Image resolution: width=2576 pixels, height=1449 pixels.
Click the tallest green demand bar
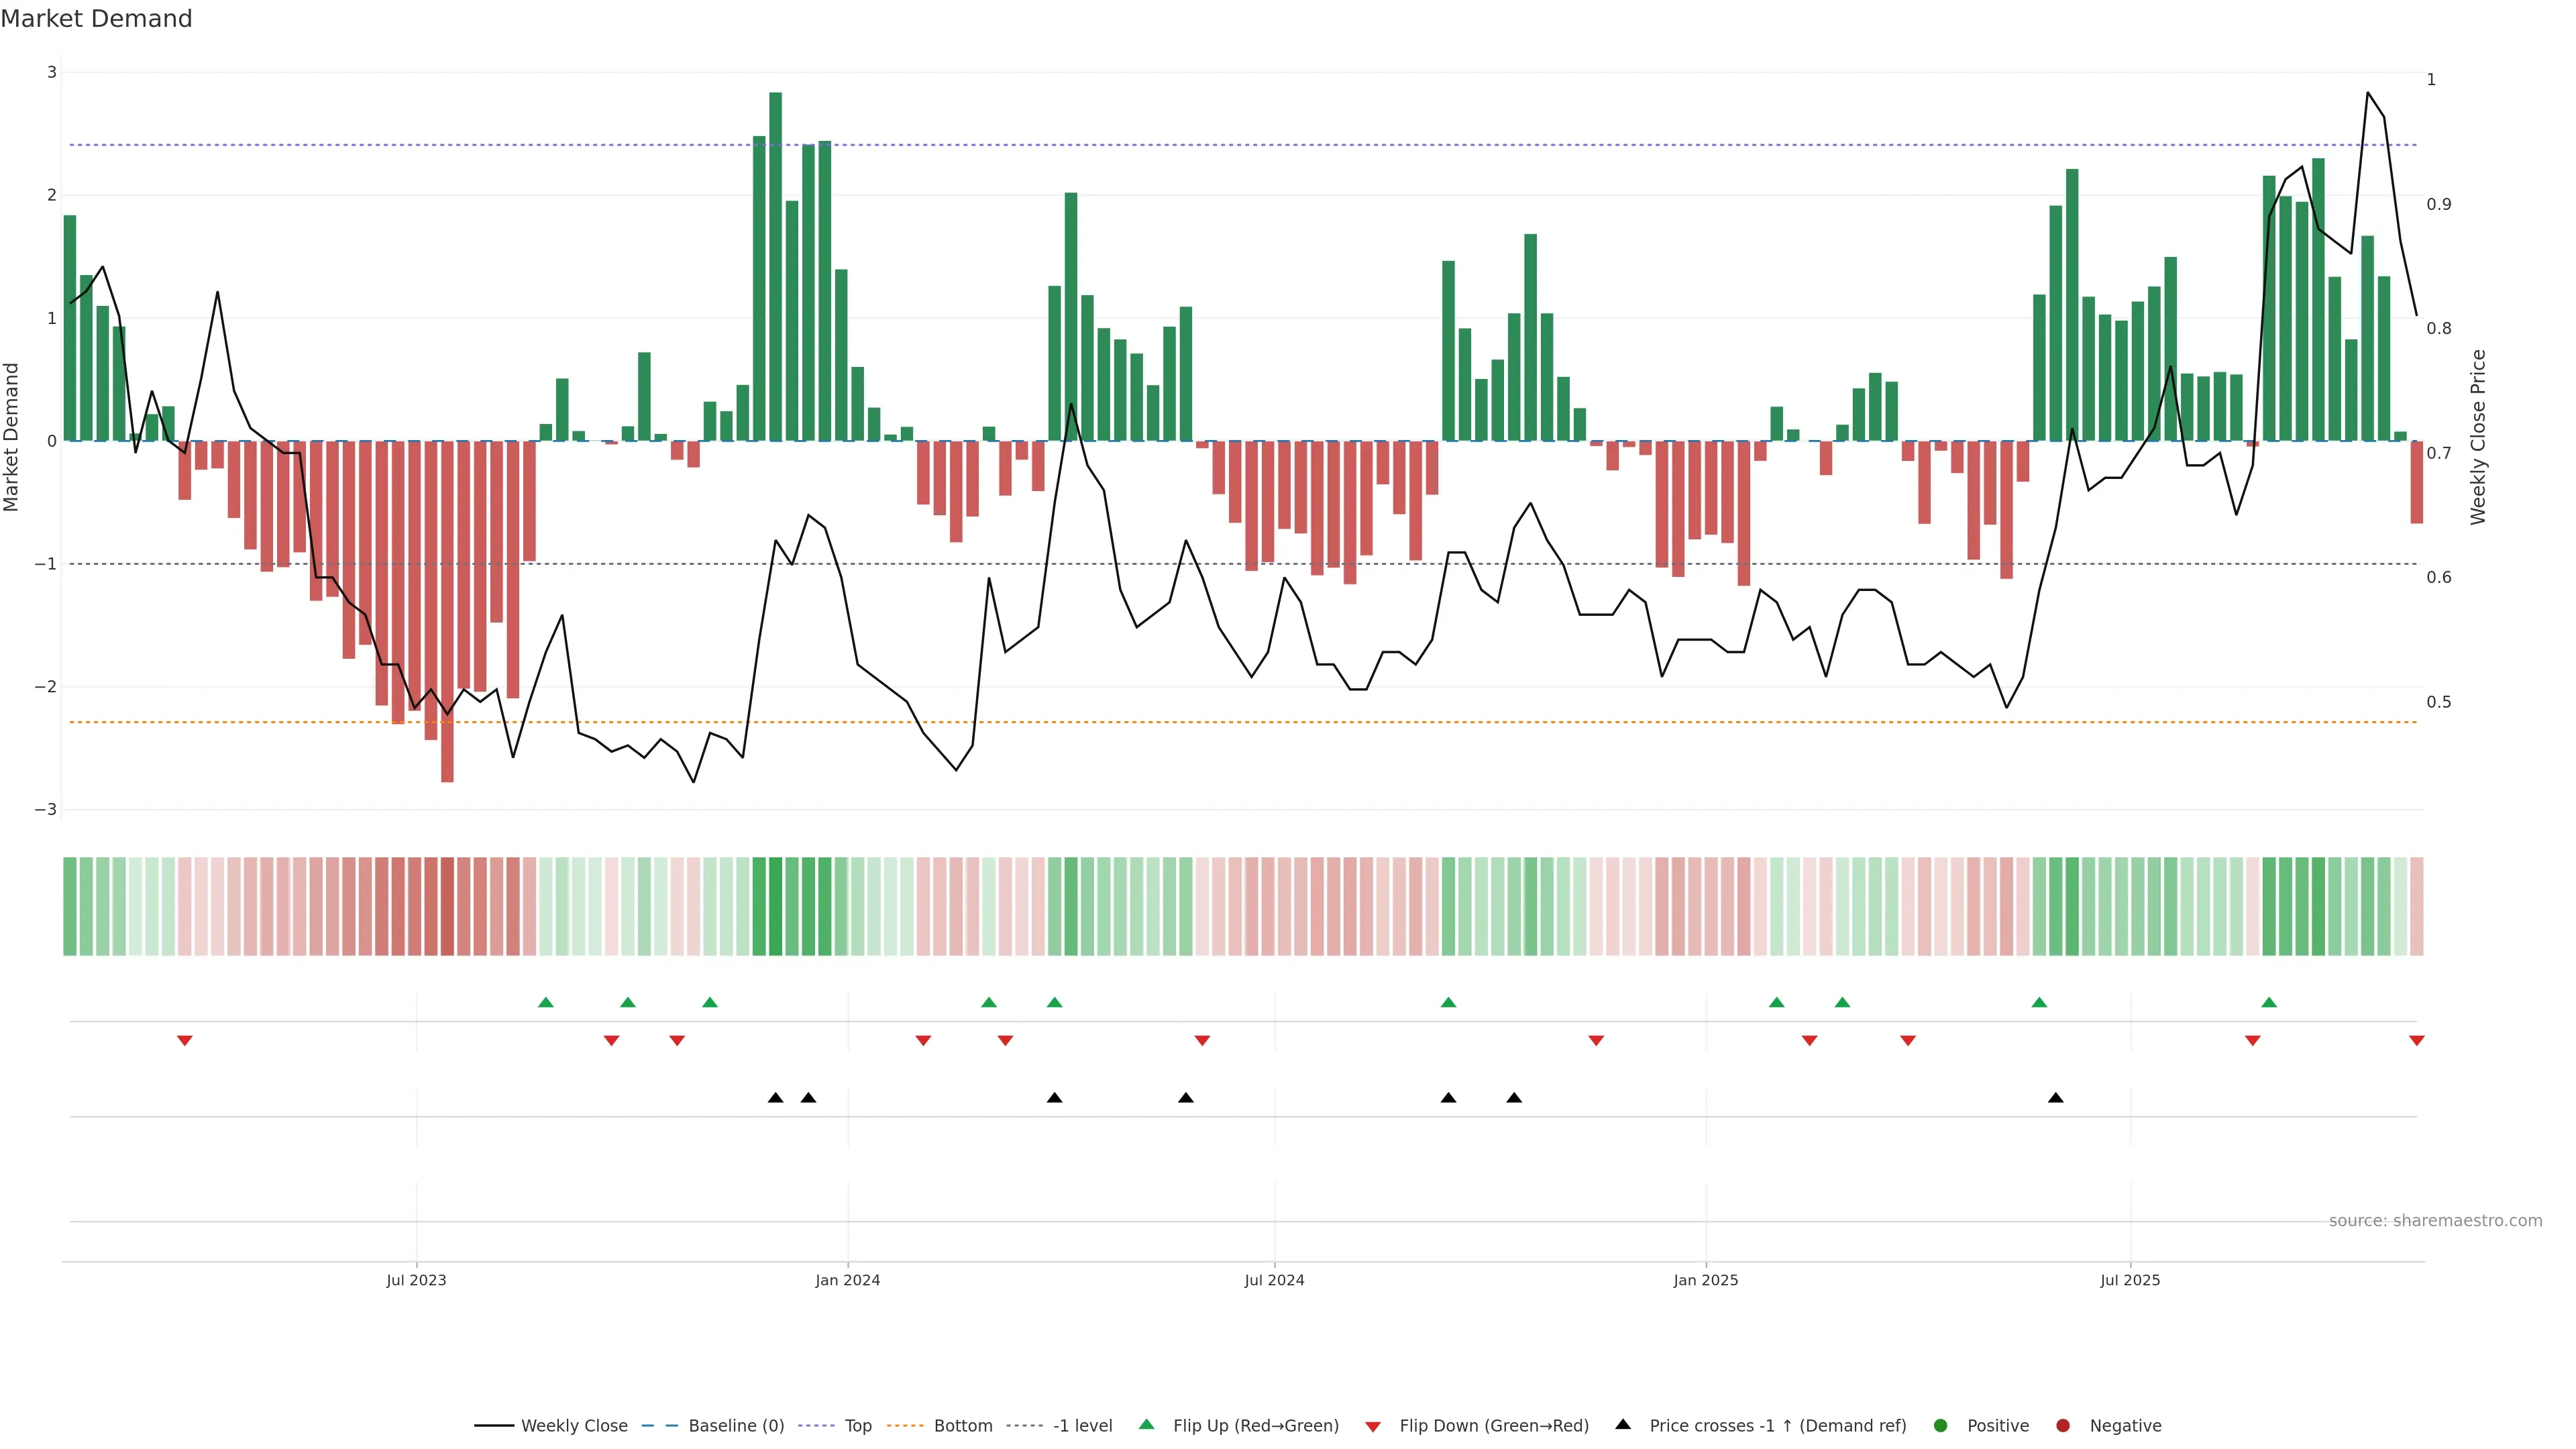click(775, 266)
